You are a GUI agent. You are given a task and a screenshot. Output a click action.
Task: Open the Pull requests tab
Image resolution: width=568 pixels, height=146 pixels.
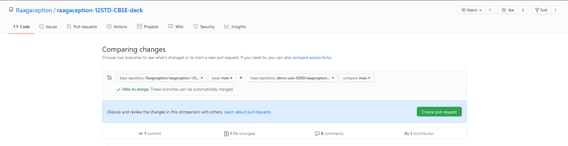[82, 27]
